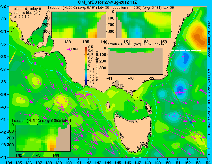Click the 0.2 tick on the colorbar
Screen dimensions: 212x164
click(x=90, y=58)
